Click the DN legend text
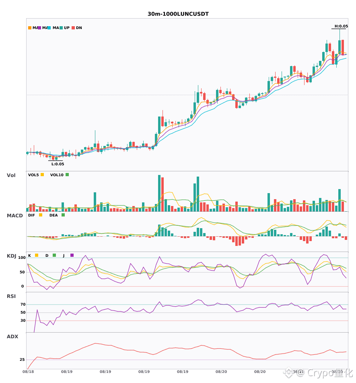356x383 pixels. [x=79, y=28]
